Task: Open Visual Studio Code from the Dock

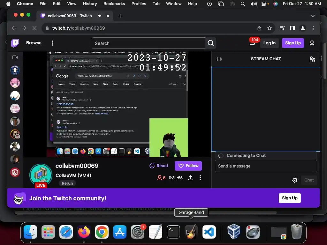Action: pos(209,232)
